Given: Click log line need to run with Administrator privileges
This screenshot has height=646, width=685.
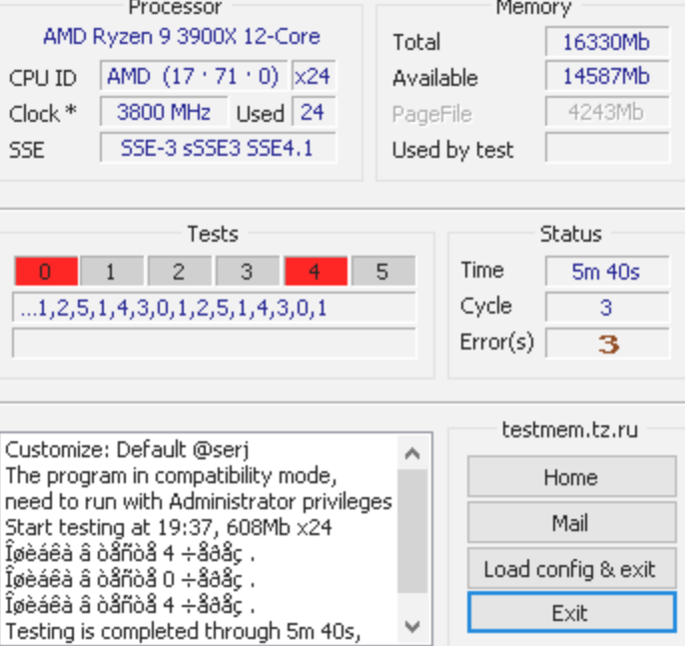Looking at the screenshot, I should point(199,501).
